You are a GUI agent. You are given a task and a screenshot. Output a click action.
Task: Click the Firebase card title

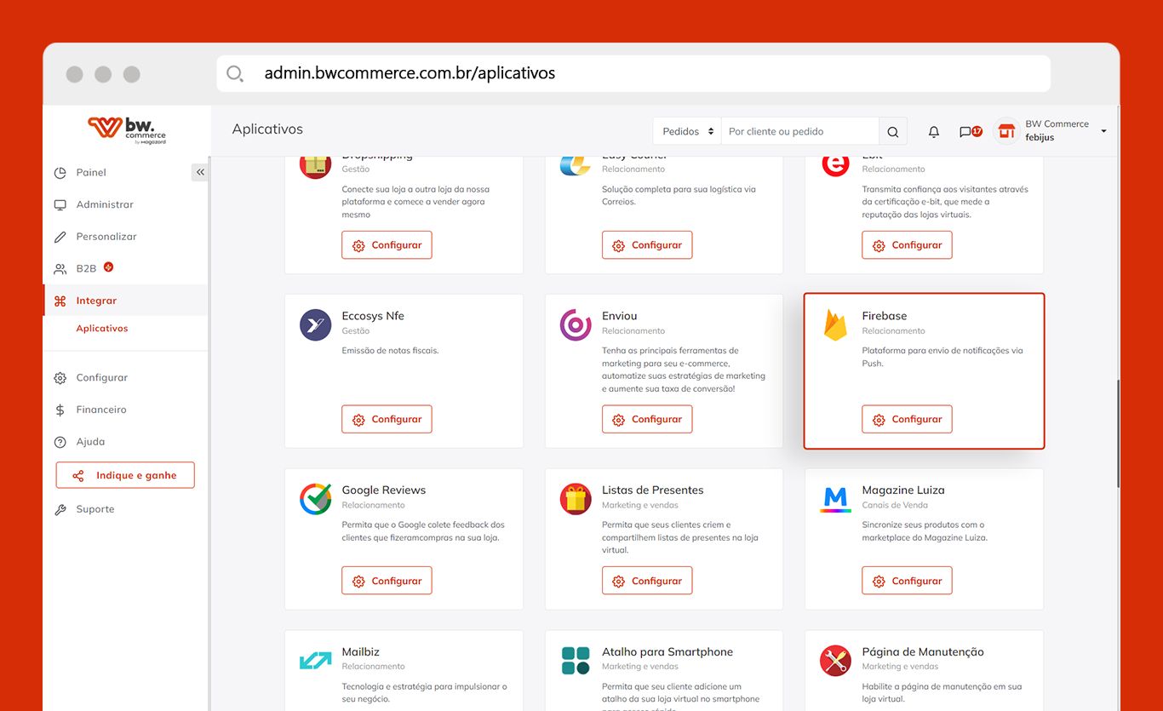point(885,316)
